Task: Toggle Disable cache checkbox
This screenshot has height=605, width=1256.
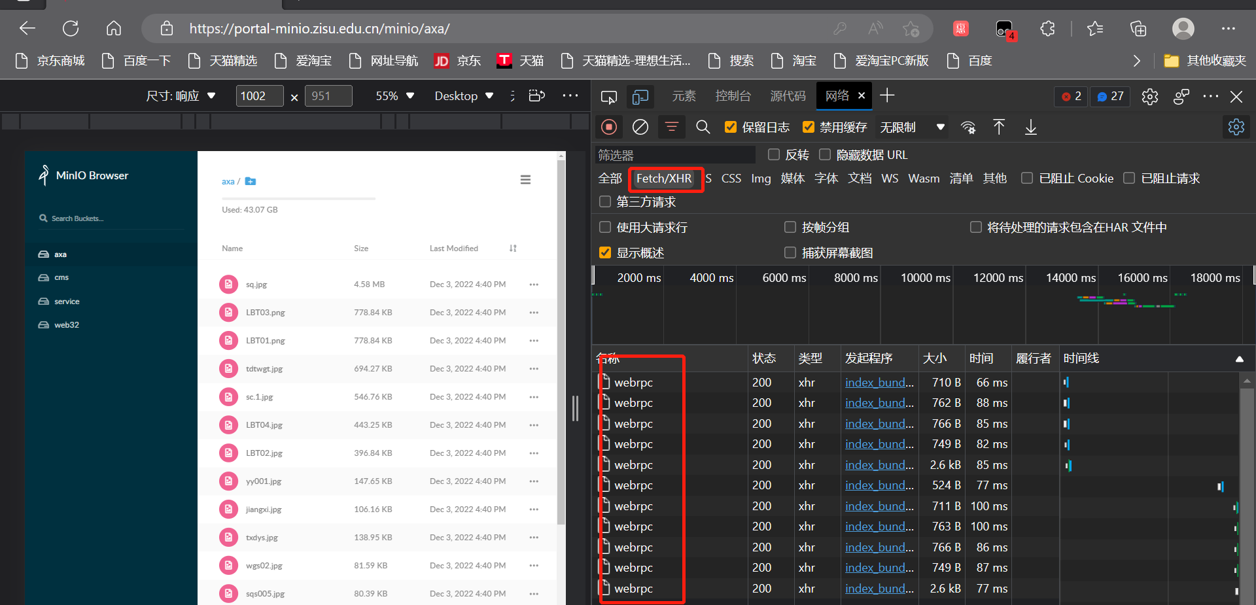Action: coord(809,127)
